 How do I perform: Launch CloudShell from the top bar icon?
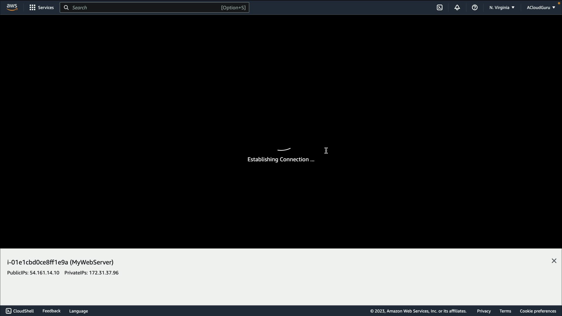click(440, 8)
